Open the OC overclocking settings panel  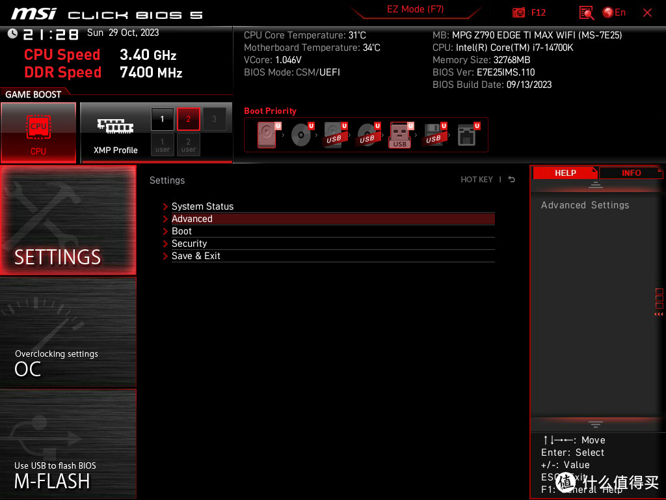68,333
